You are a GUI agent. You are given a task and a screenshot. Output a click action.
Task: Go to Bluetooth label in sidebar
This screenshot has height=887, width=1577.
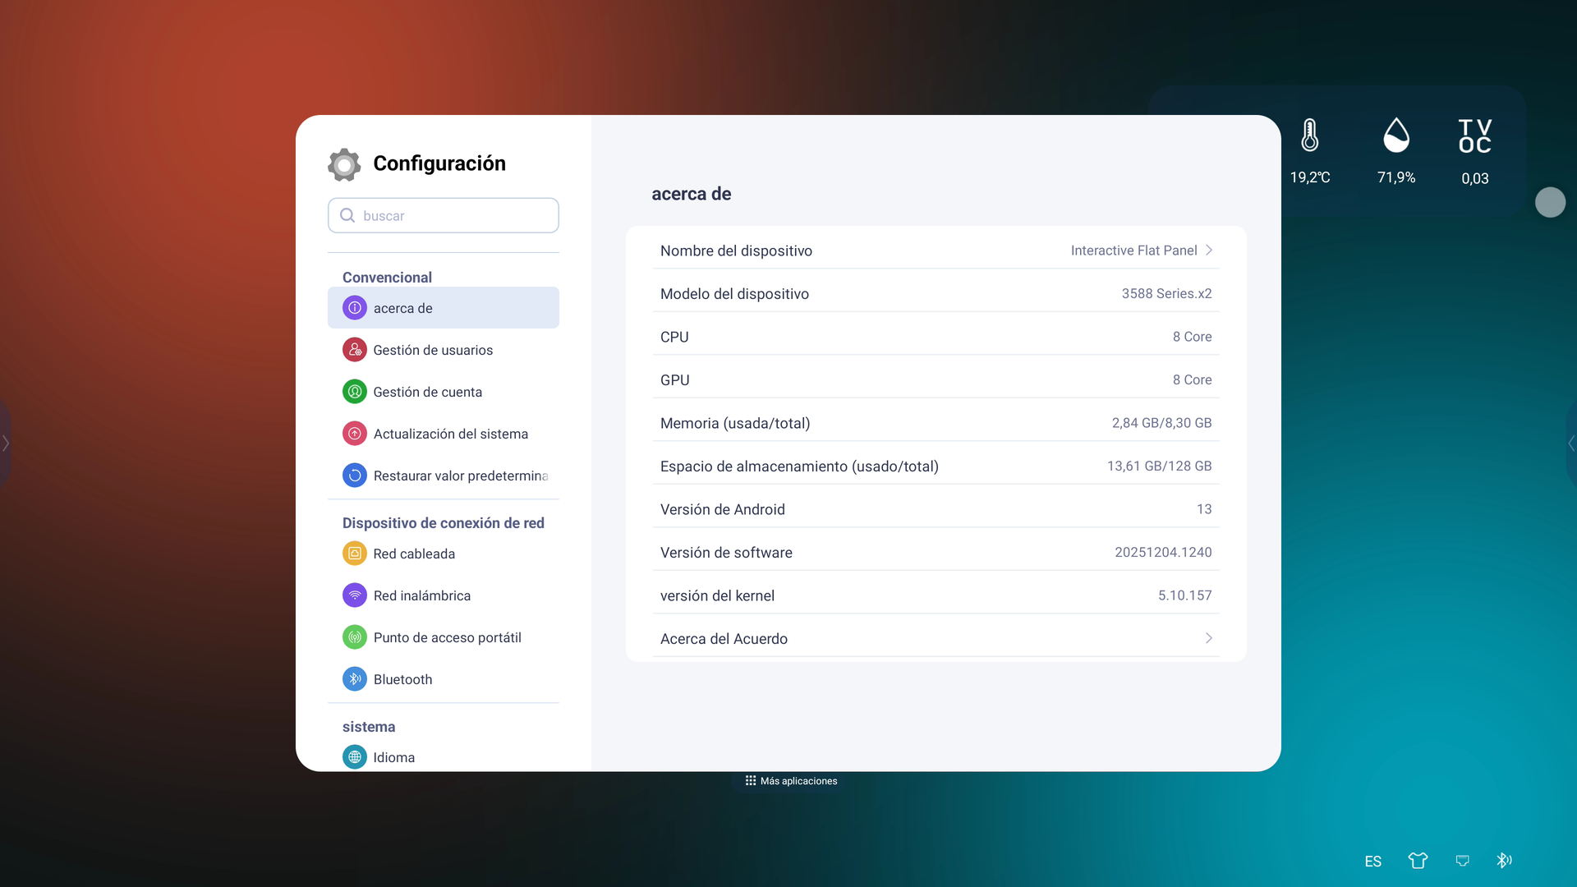[402, 679]
